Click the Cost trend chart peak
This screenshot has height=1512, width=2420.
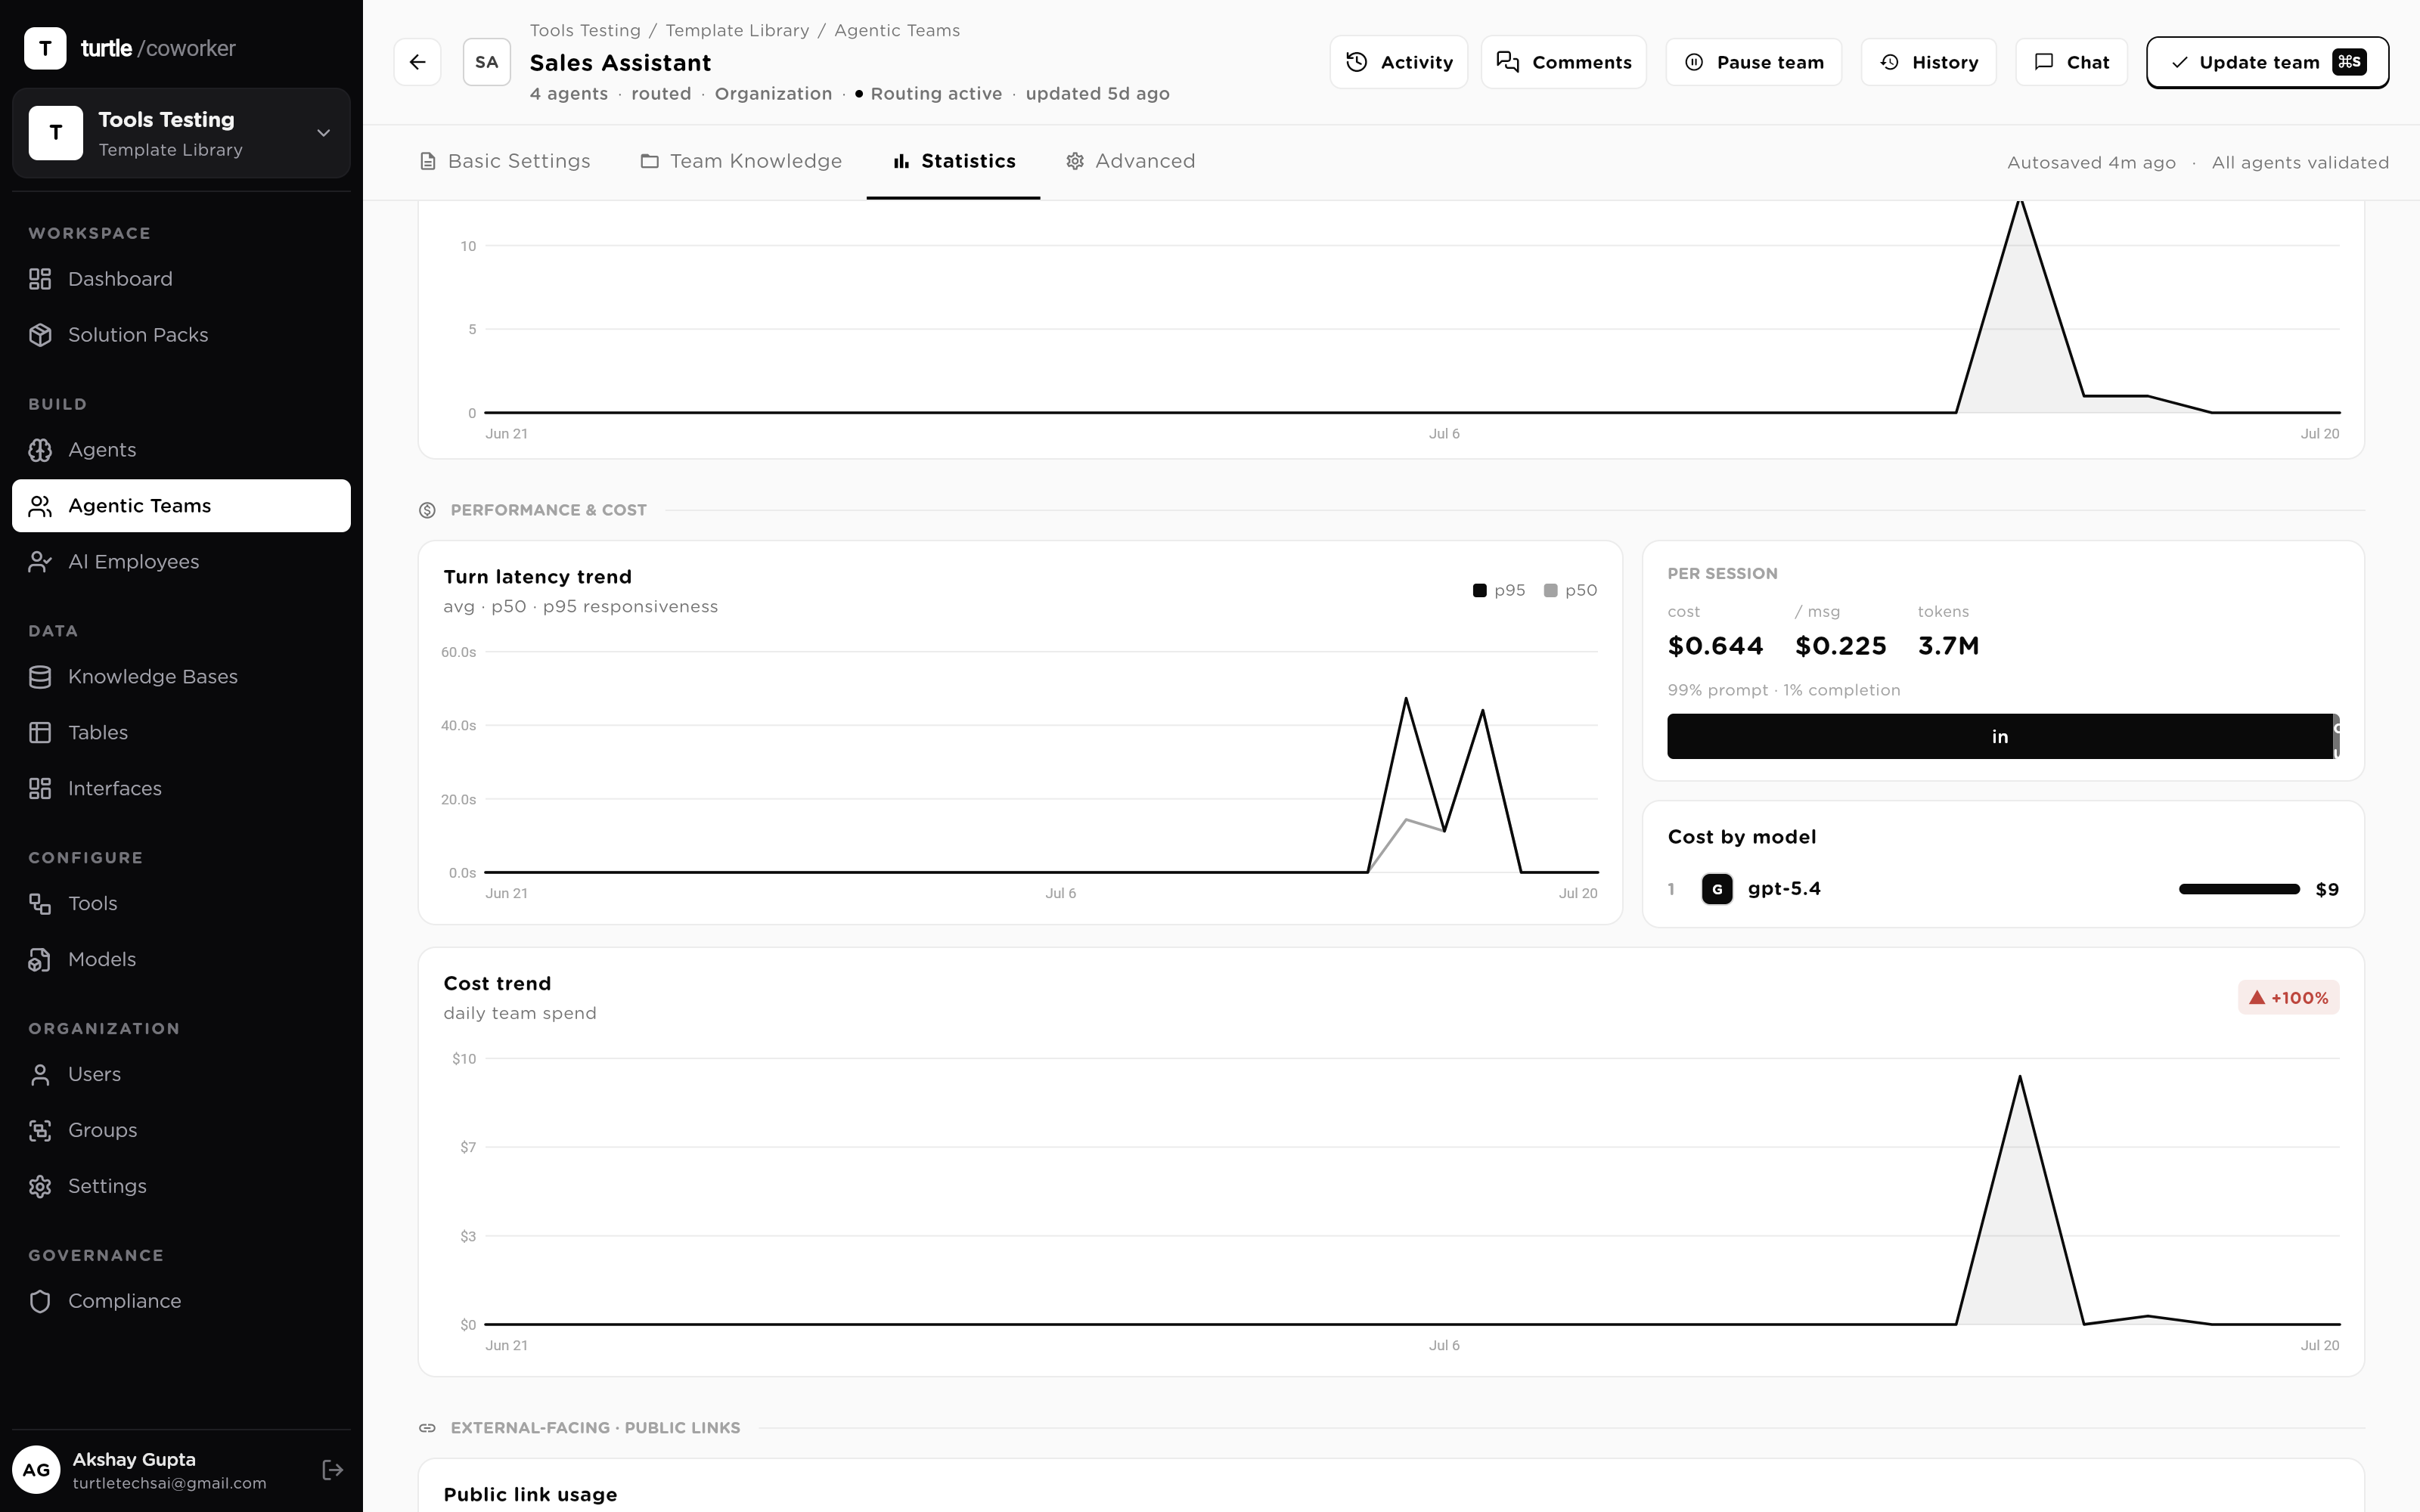click(2020, 1076)
